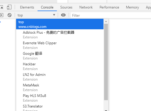Select the S3.Translator extension context
Image resolution: width=151 pixels, height=111 pixels.
click(x=60, y=107)
